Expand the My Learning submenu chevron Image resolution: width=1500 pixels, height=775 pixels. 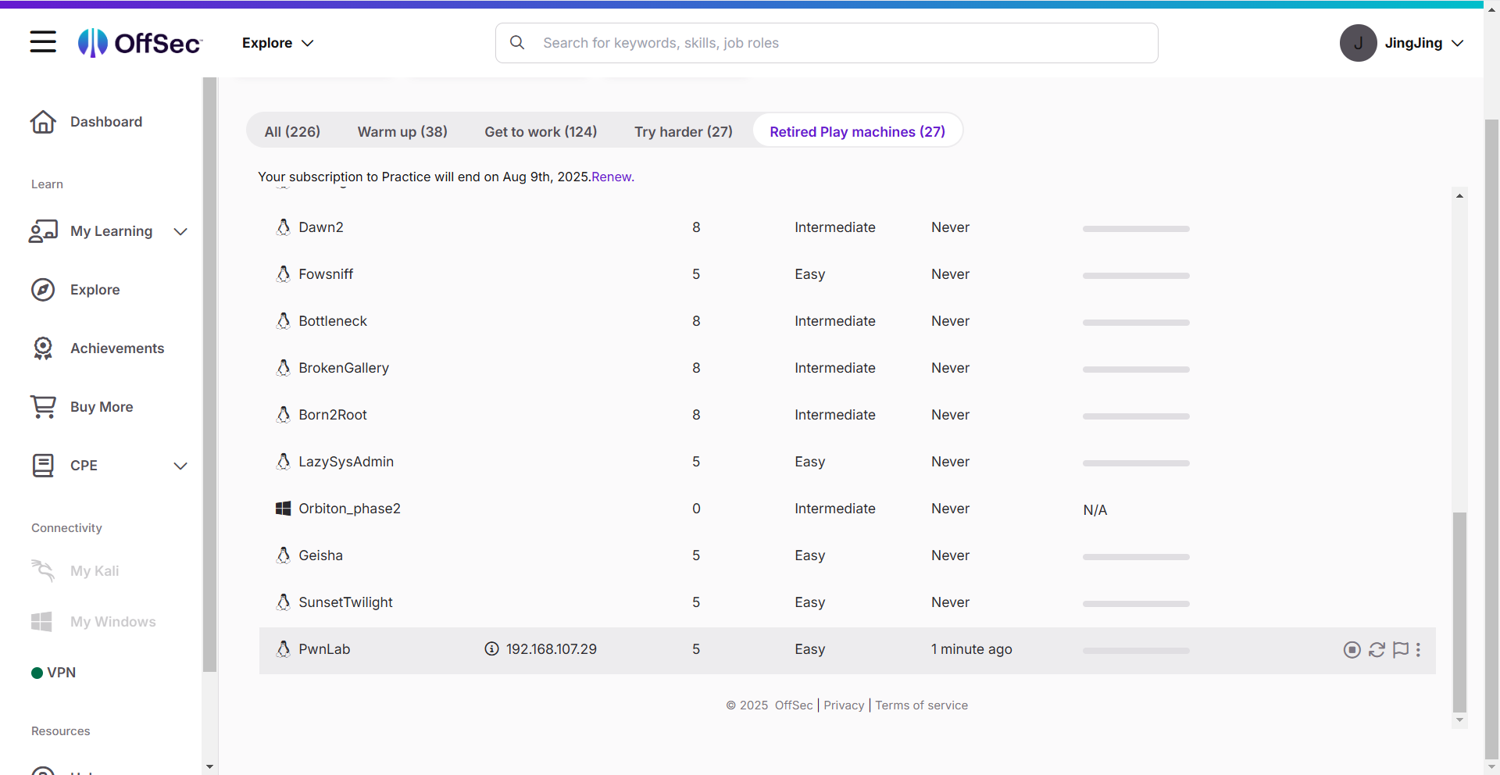coord(180,231)
